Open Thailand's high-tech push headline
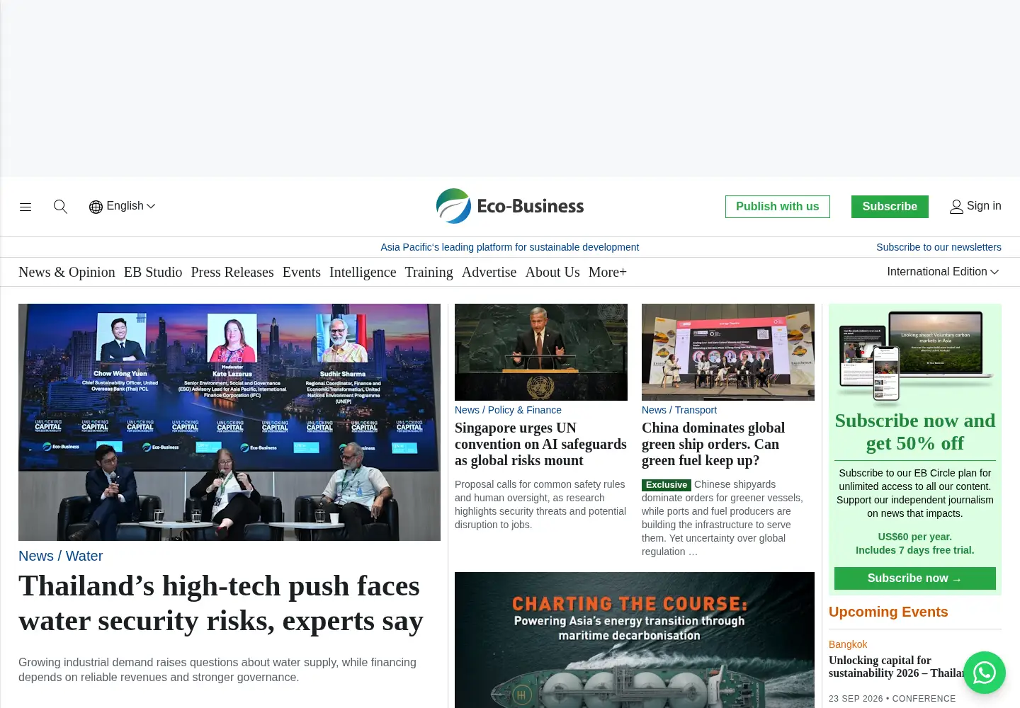 221,603
